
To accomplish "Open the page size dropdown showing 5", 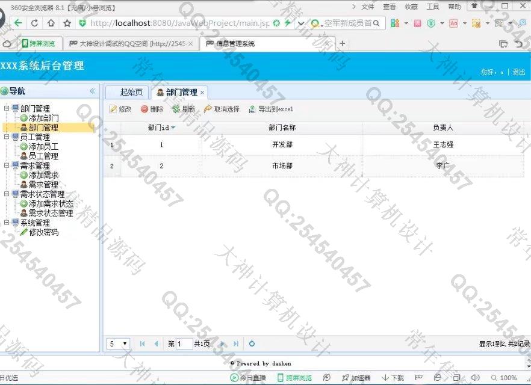I will tap(118, 343).
